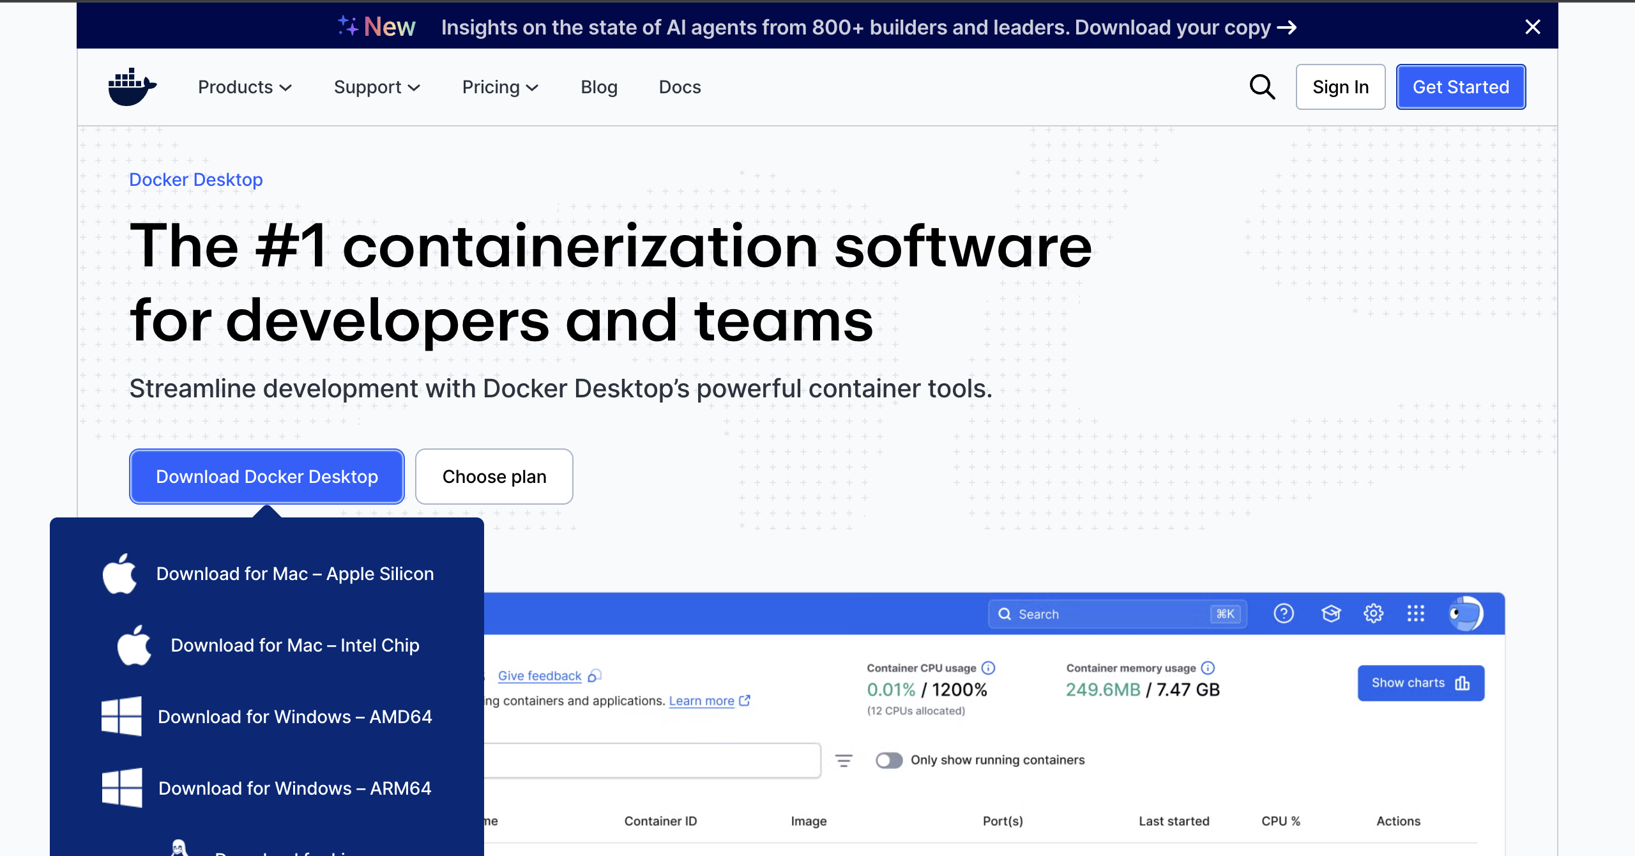Click the Image column header
Screen dimensions: 1635x856
point(809,821)
